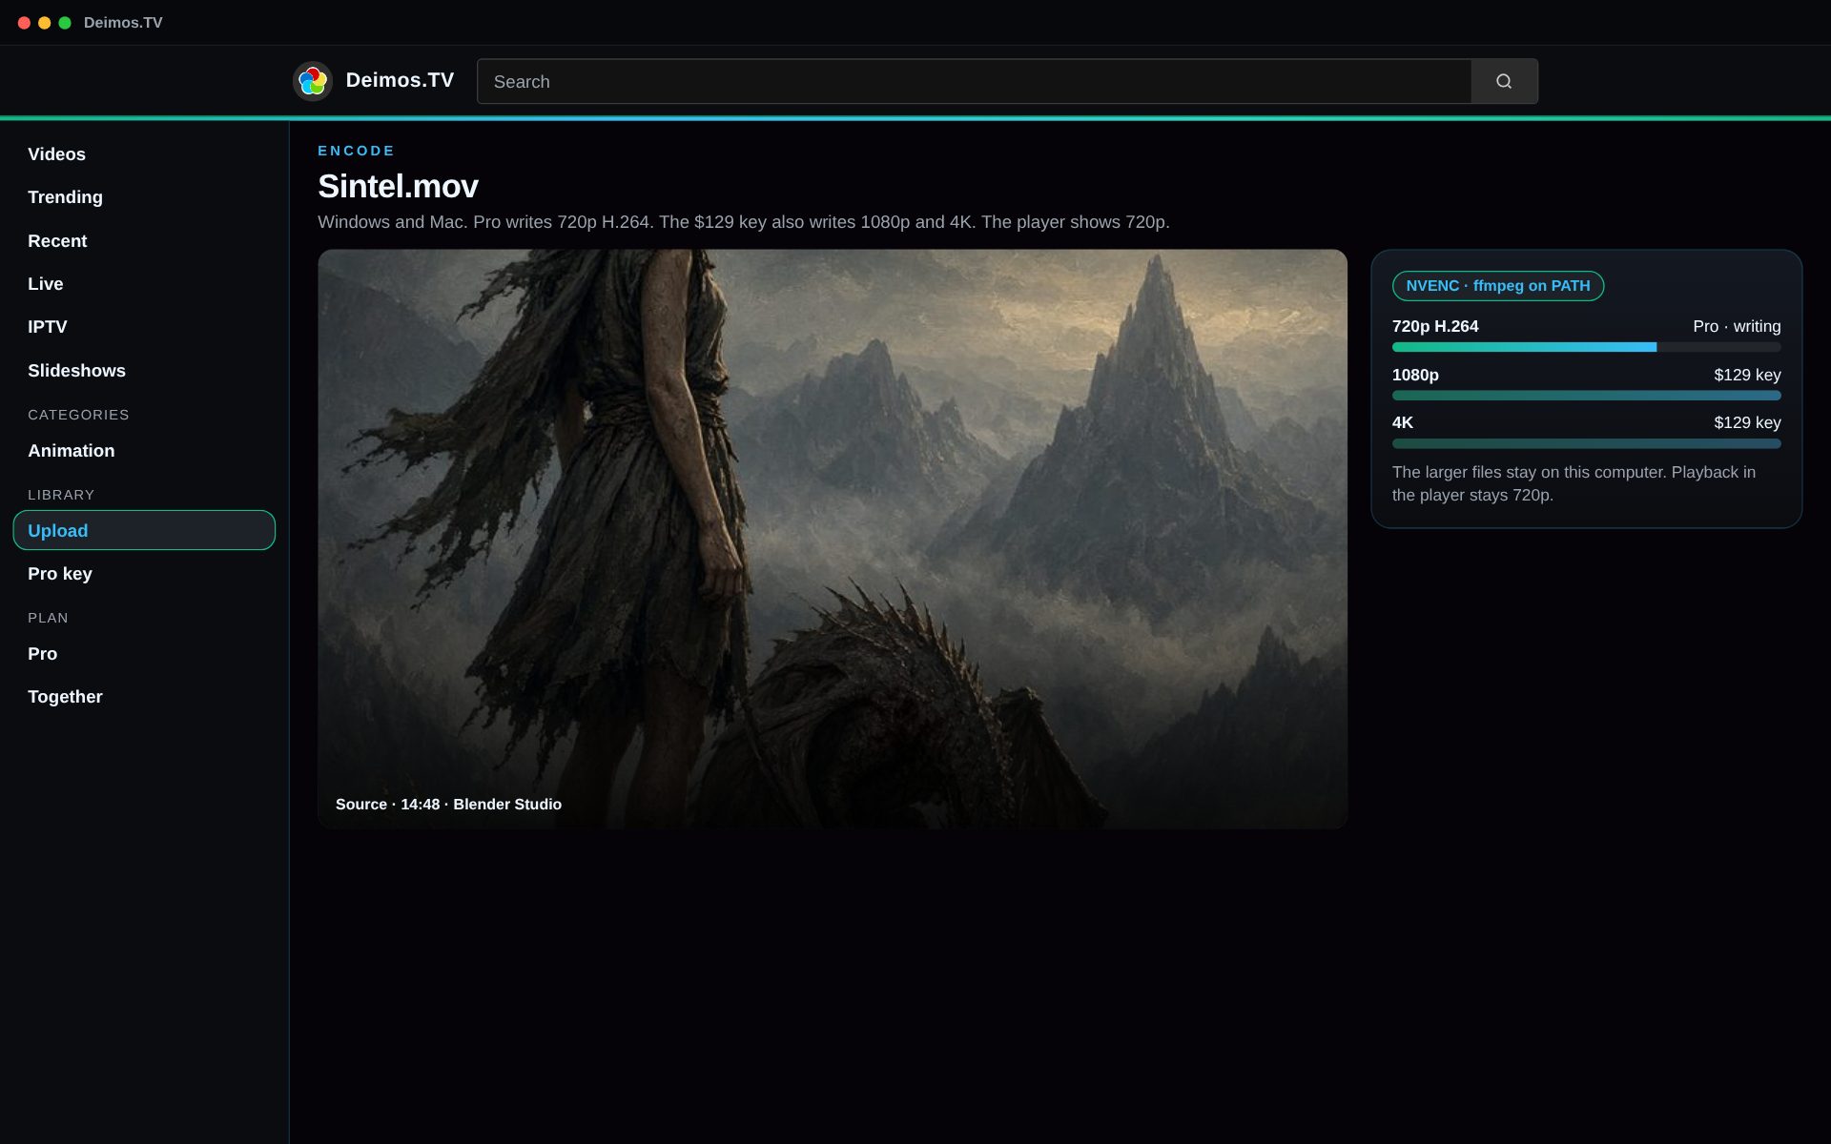The image size is (1831, 1144).
Task: Click the 720p H.264 label
Action: [x=1435, y=326]
